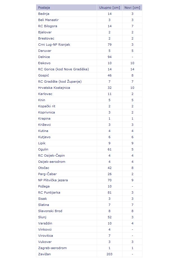Select the Delnice station name
Image resolution: width=178 pixels, height=260 pixels.
click(x=44, y=57)
